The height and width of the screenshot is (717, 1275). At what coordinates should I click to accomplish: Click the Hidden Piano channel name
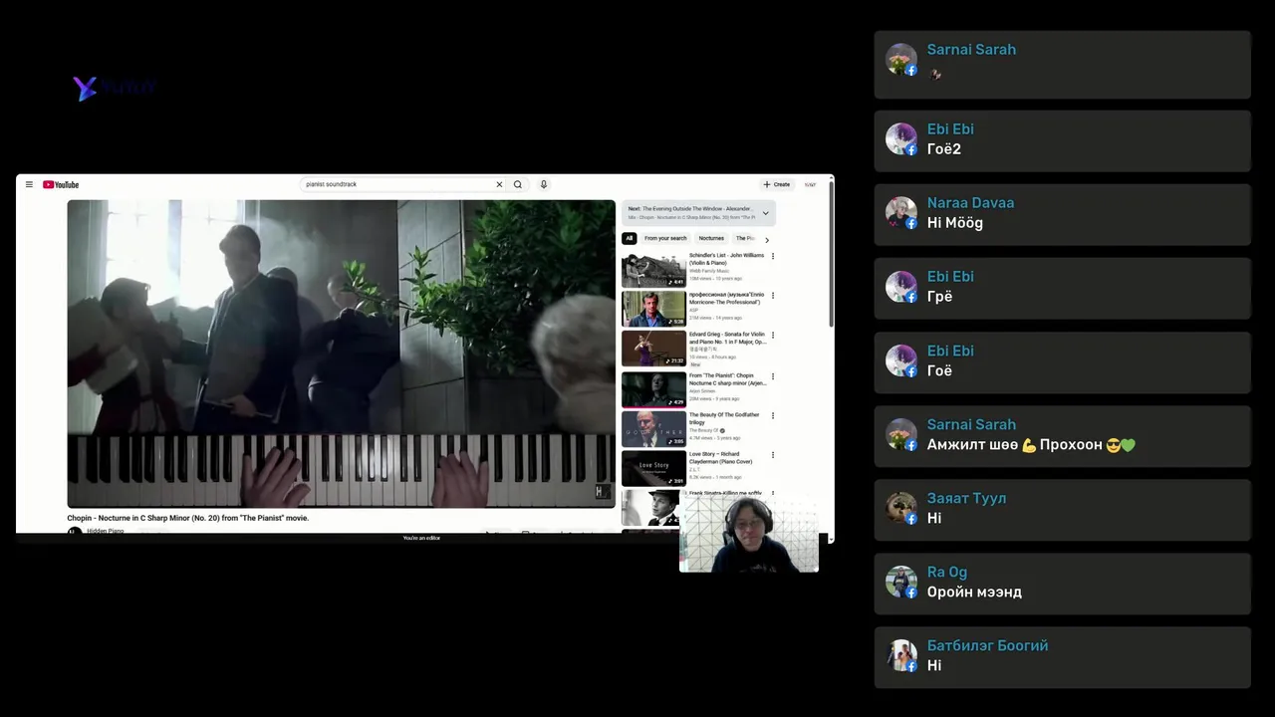(x=105, y=531)
